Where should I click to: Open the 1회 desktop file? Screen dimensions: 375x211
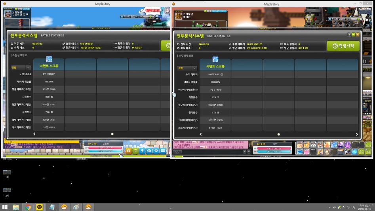pos(7,173)
